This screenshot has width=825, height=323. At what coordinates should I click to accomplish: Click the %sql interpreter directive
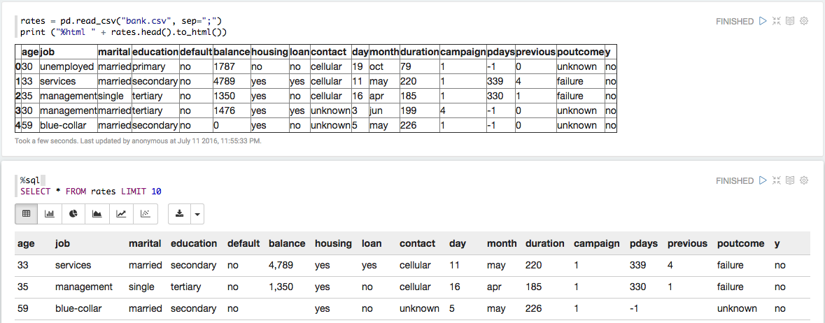click(30, 181)
